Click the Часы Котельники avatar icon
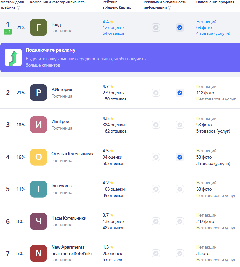240x267 pixels. tap(39, 221)
